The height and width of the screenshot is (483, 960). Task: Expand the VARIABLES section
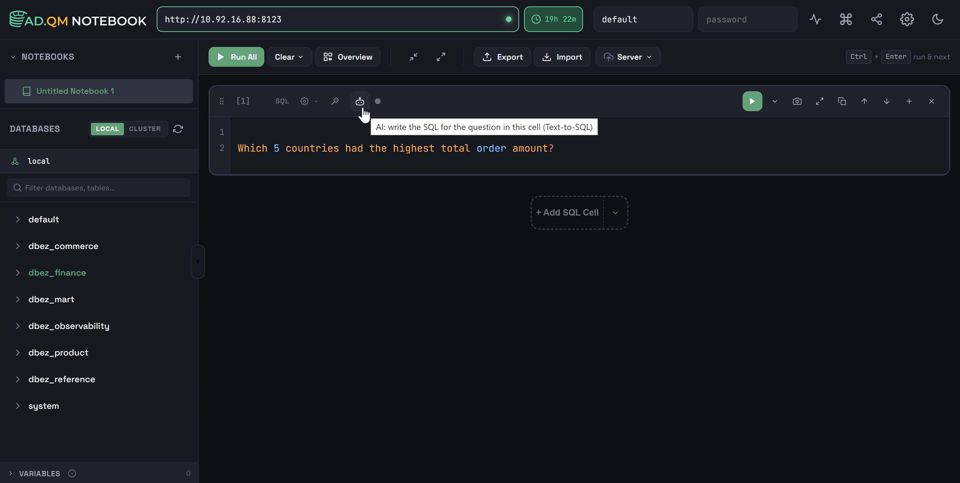(x=10, y=473)
